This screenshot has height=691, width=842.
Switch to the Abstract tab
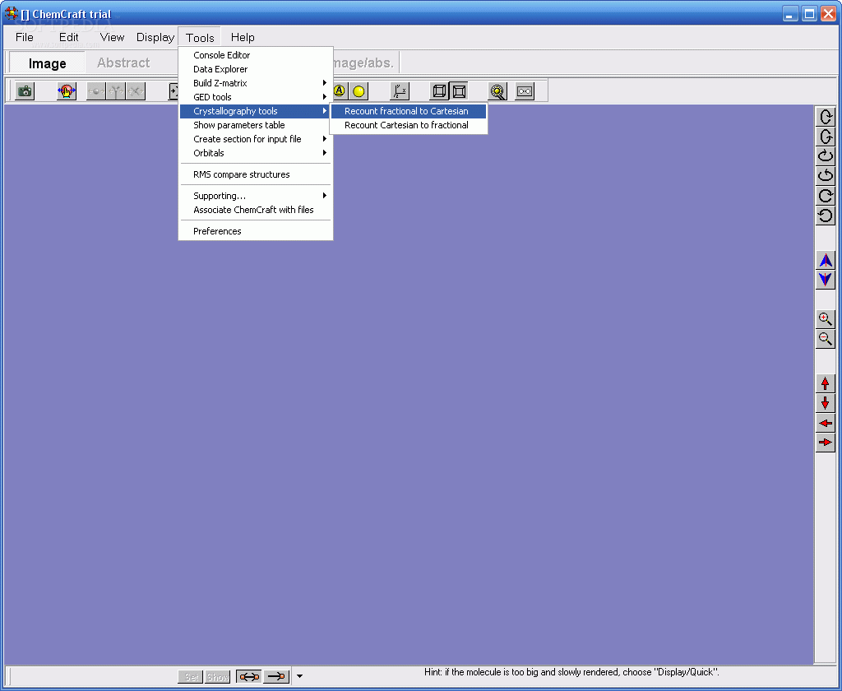tap(123, 63)
